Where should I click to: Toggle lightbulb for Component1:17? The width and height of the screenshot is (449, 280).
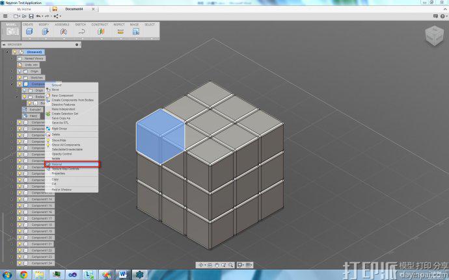point(20,218)
